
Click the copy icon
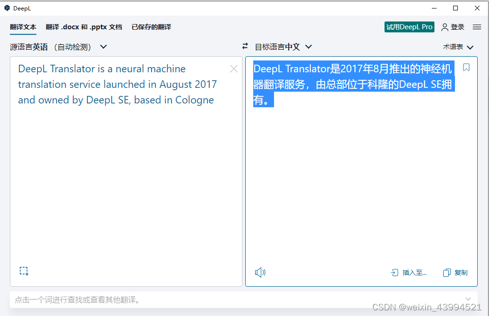[446, 273]
